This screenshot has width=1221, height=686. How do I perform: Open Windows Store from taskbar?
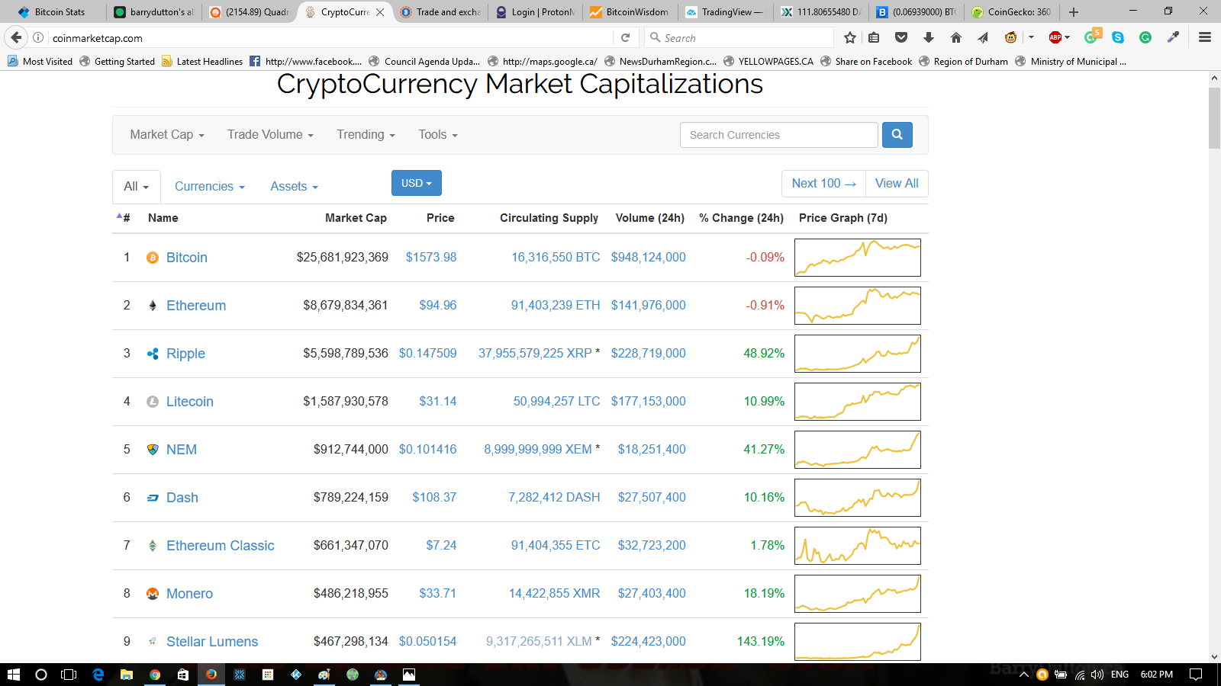tap(183, 675)
